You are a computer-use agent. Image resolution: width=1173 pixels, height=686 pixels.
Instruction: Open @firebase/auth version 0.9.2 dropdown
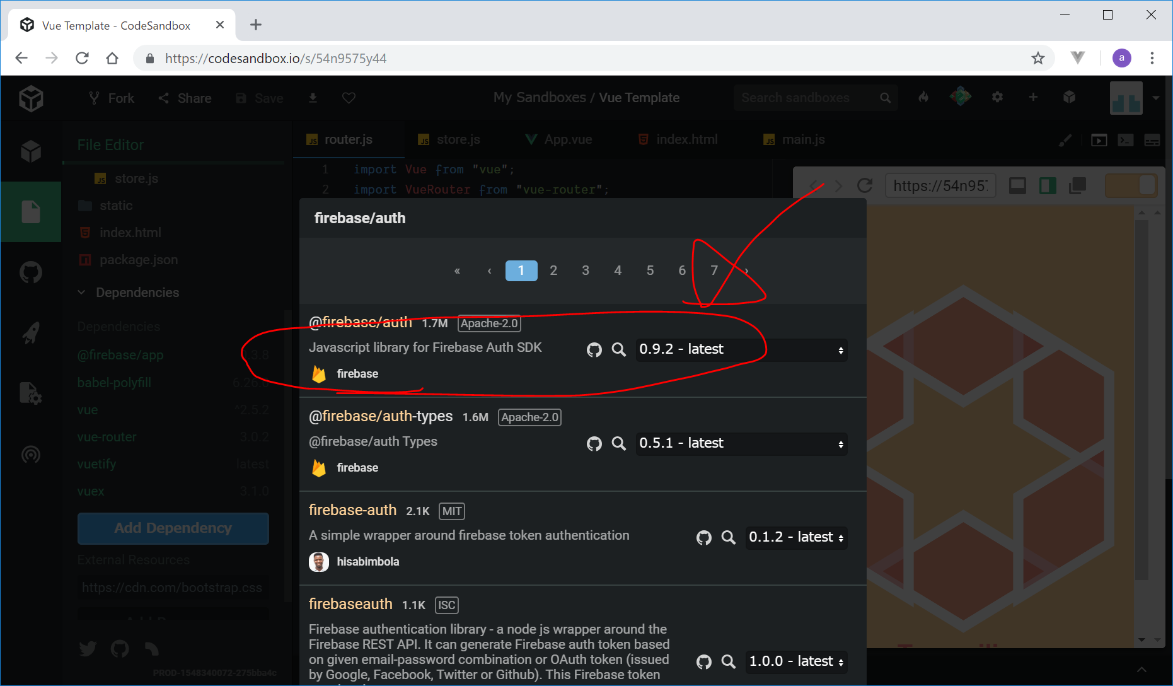pyautogui.click(x=741, y=350)
